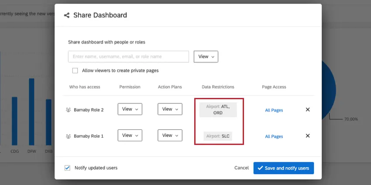
Task: Uncheck Notify updated users checkbox
Action: click(x=67, y=168)
